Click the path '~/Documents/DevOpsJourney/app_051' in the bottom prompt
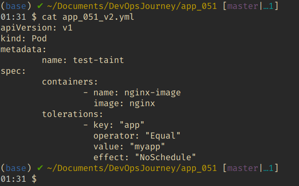299x186 pixels. coord(132,168)
